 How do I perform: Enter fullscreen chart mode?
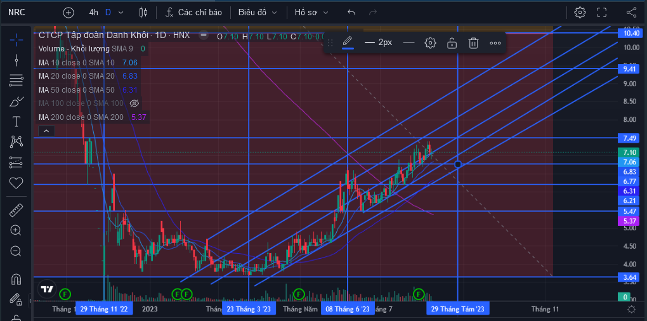tap(601, 13)
